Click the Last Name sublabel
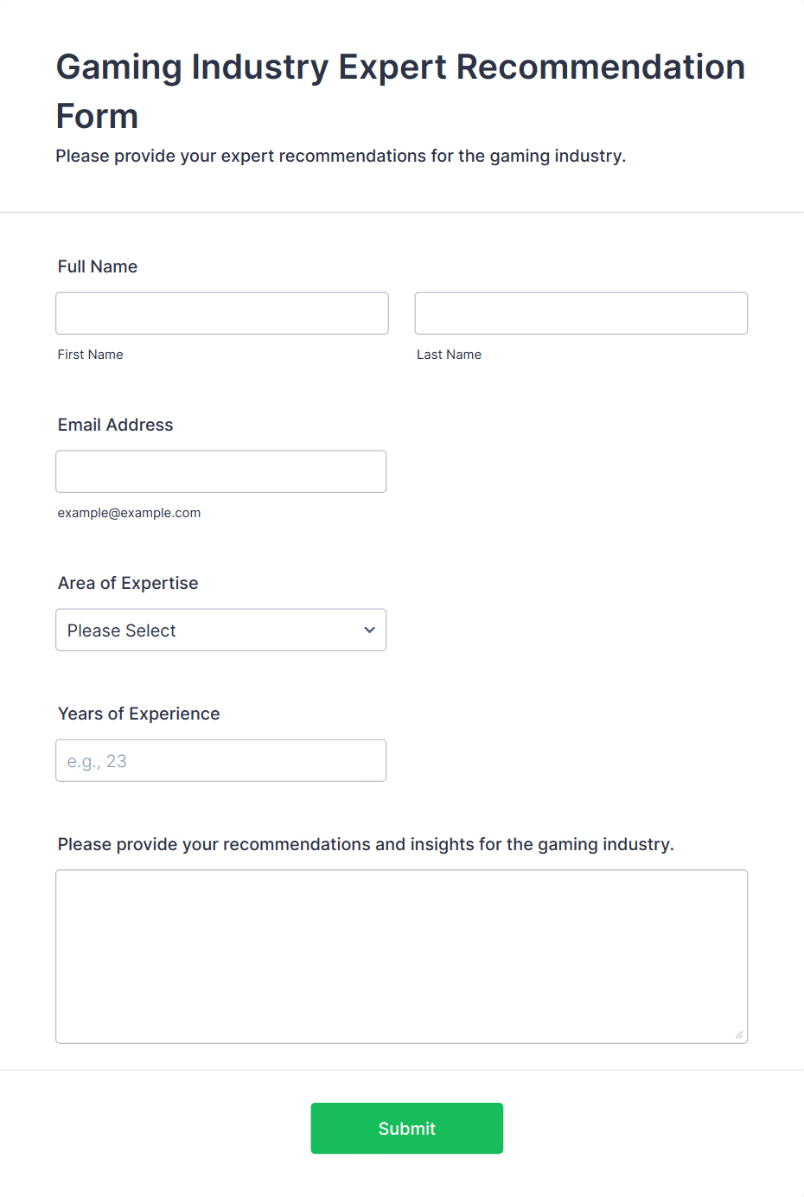The image size is (804, 1197). (450, 355)
